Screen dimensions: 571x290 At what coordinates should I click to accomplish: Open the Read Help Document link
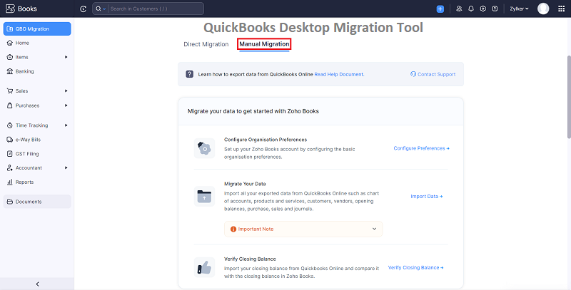(x=339, y=74)
